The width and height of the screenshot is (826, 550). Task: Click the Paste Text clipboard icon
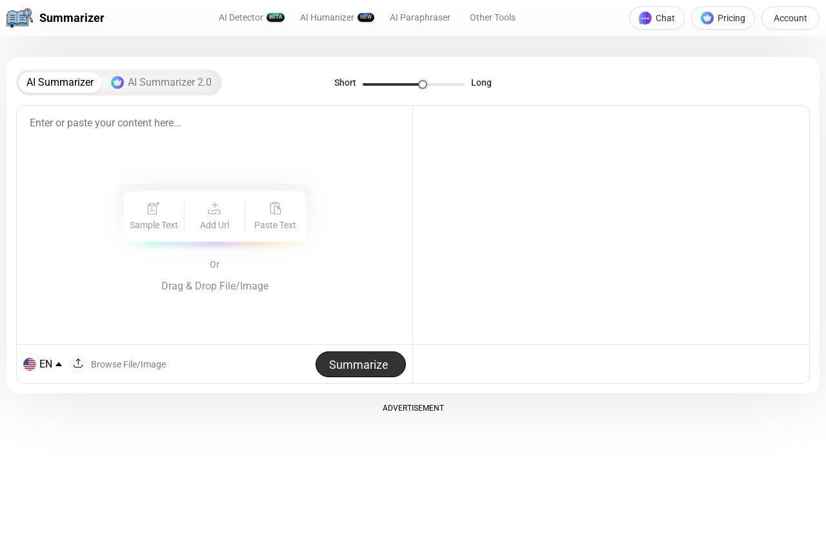276,208
